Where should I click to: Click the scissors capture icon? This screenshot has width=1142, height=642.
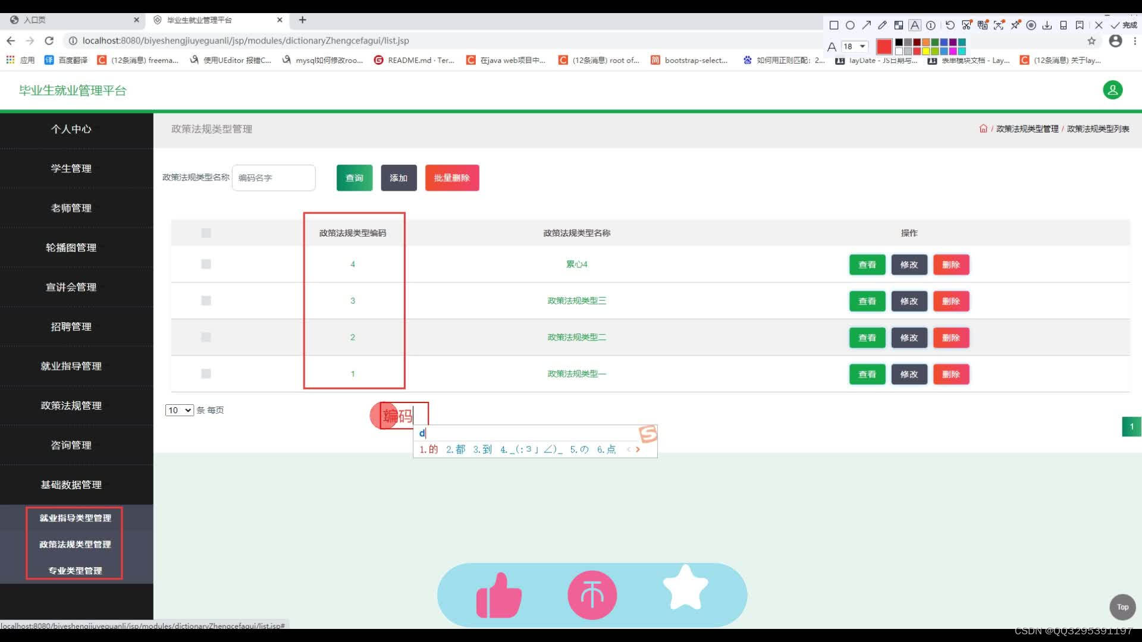[967, 26]
